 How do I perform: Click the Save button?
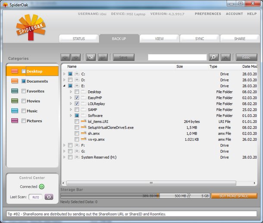pos(124,57)
